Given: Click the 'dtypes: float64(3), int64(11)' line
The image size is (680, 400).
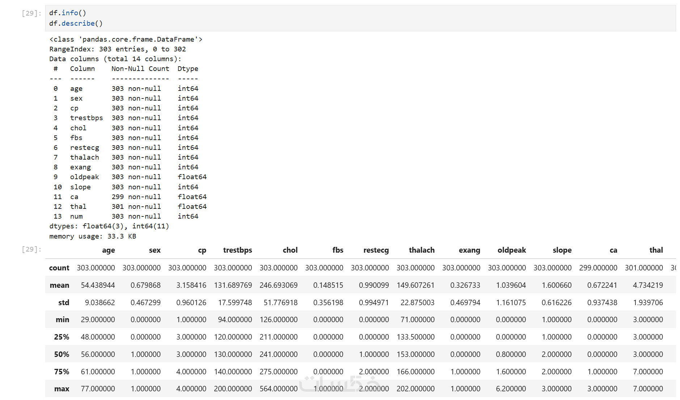Looking at the screenshot, I should point(109,226).
